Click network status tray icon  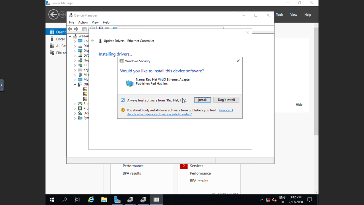coord(268,200)
